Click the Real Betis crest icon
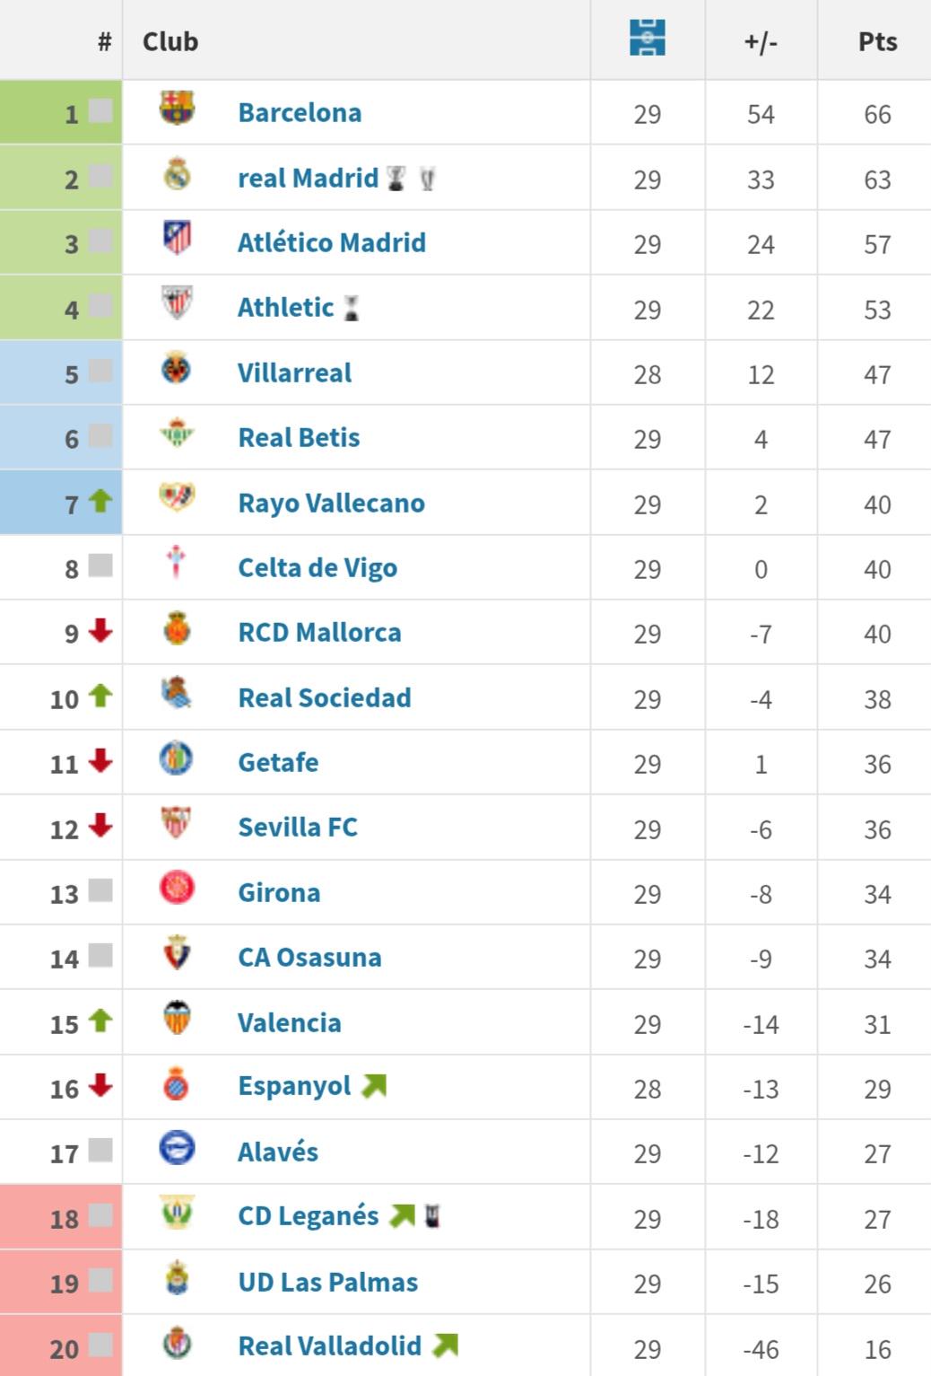 pos(177,434)
